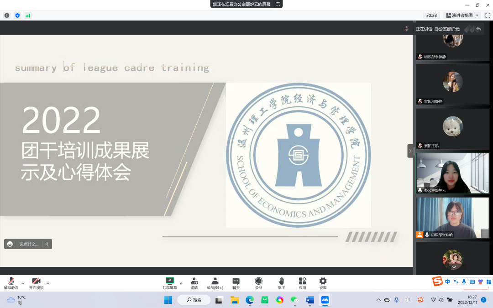Open the audio options arrow beside 解除静音
The width and height of the screenshot is (493, 308).
(x=23, y=283)
